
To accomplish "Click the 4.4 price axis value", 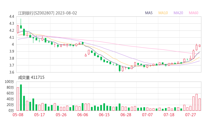I will pyautogui.click(x=12, y=16).
